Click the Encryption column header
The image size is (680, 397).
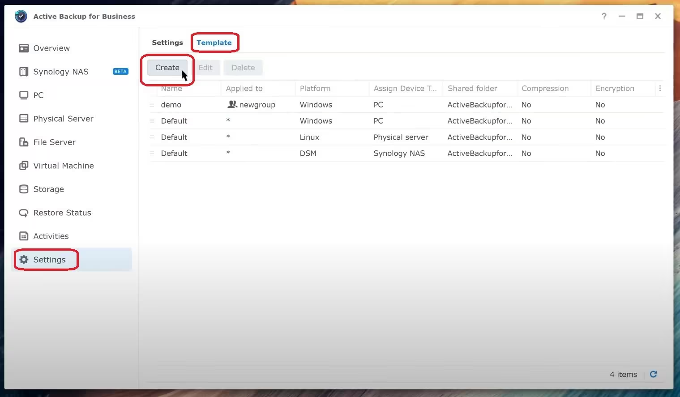point(615,89)
